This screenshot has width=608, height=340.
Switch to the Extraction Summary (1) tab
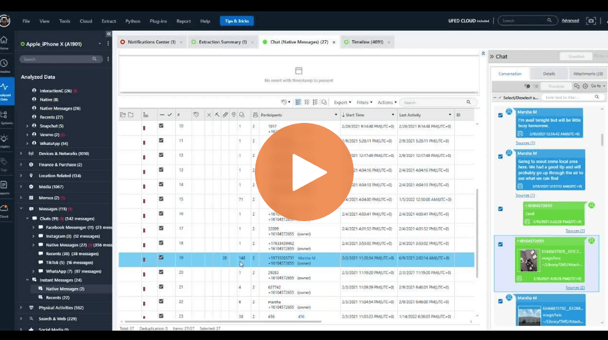(222, 42)
